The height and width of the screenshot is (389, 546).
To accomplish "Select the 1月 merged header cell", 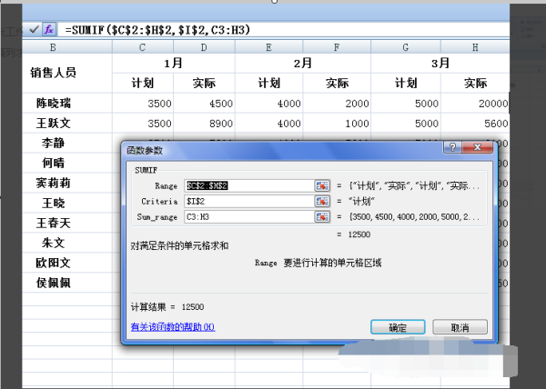I will [173, 64].
